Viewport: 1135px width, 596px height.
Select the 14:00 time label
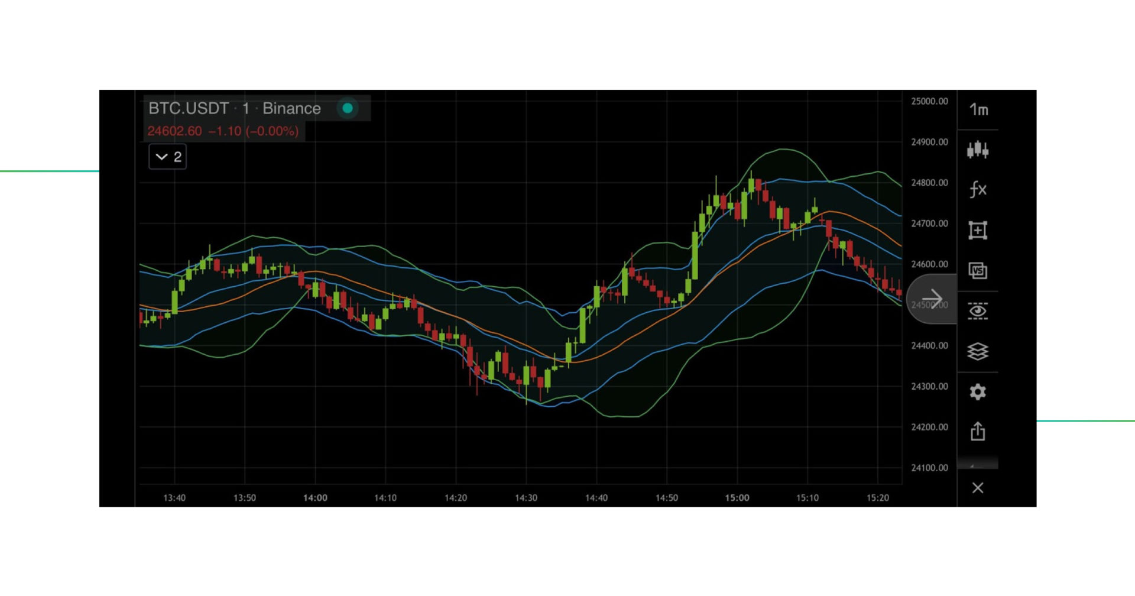click(x=316, y=498)
